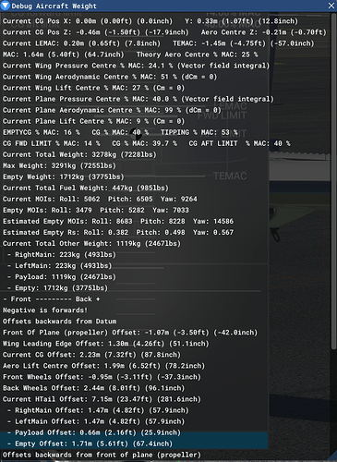The width and height of the screenshot is (337, 462).
Task: Close the Debug Aircraft Weight window
Action: (331, 6)
